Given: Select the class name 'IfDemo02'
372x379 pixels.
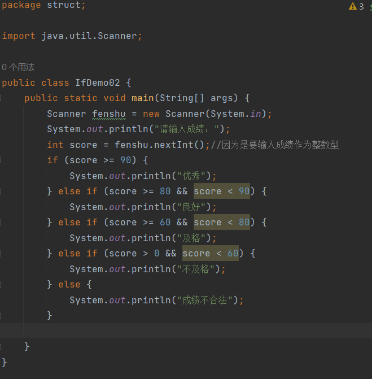Looking at the screenshot, I should point(97,82).
